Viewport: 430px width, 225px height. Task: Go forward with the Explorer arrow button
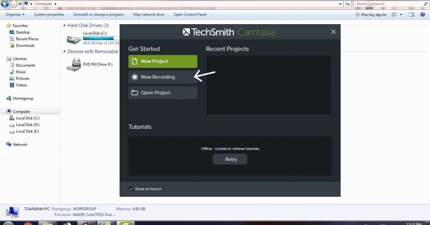[14, 4]
